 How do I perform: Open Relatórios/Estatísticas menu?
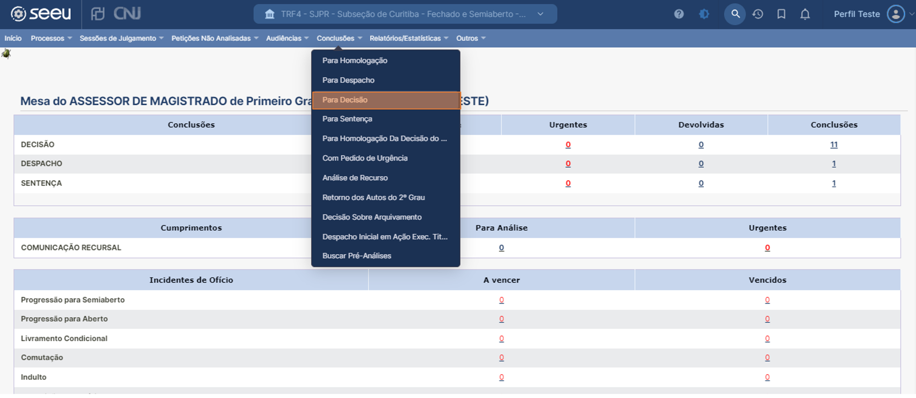[409, 38]
